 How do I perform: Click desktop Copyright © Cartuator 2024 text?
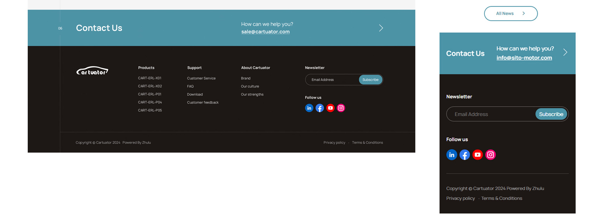pyautogui.click(x=98, y=142)
